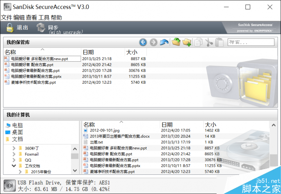Click the Foxmail folder icon

[21, 154]
